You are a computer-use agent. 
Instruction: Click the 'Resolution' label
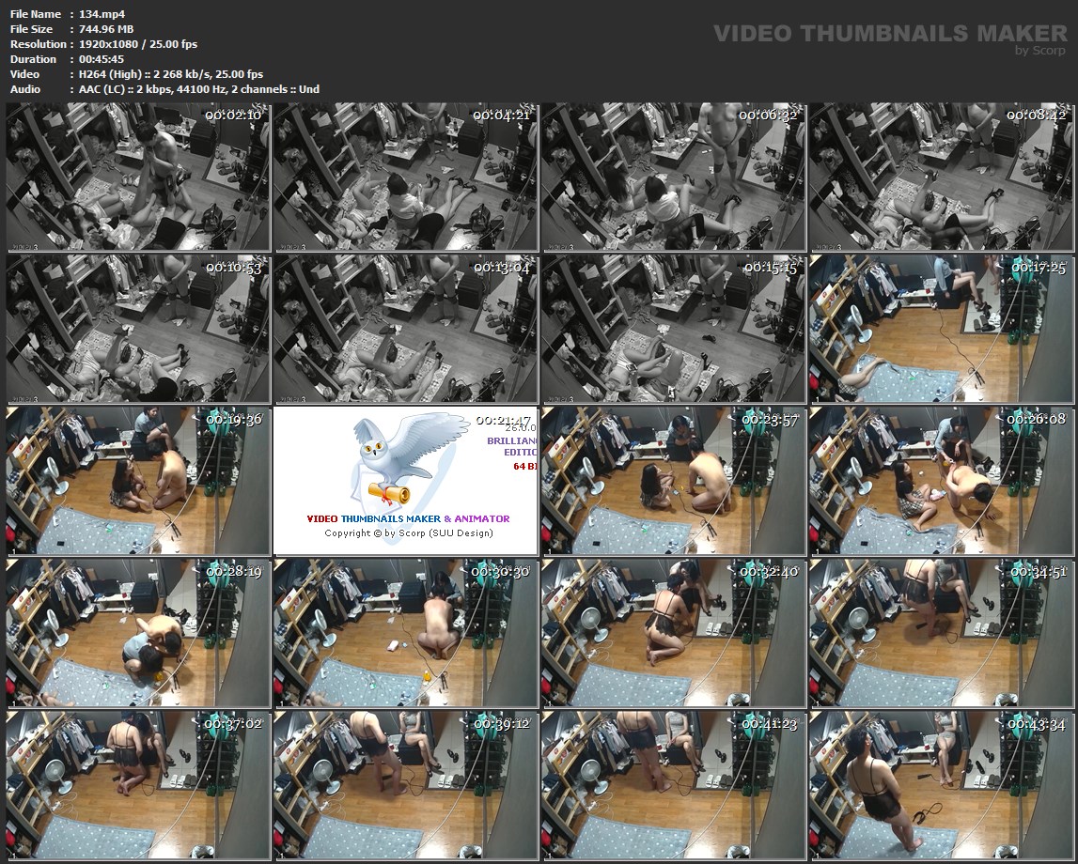point(39,44)
